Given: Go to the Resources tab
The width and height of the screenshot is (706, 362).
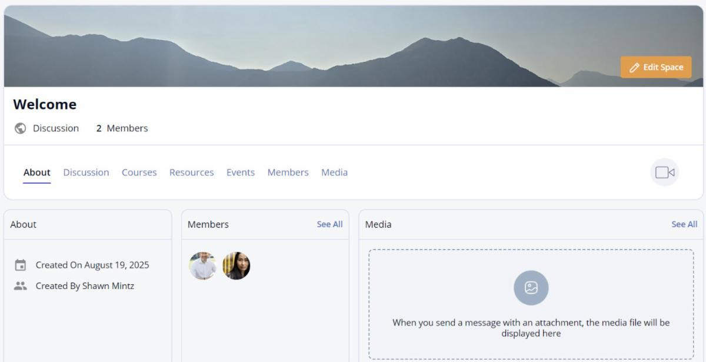Looking at the screenshot, I should [x=192, y=172].
